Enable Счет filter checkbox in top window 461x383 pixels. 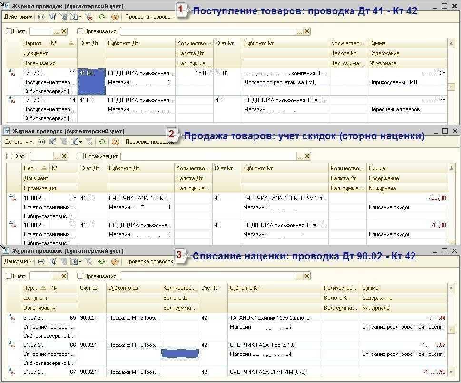point(9,31)
